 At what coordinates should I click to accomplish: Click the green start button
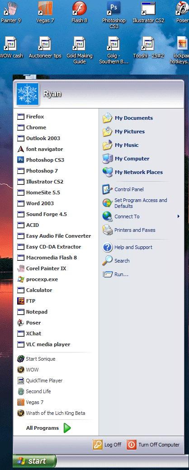34,461
